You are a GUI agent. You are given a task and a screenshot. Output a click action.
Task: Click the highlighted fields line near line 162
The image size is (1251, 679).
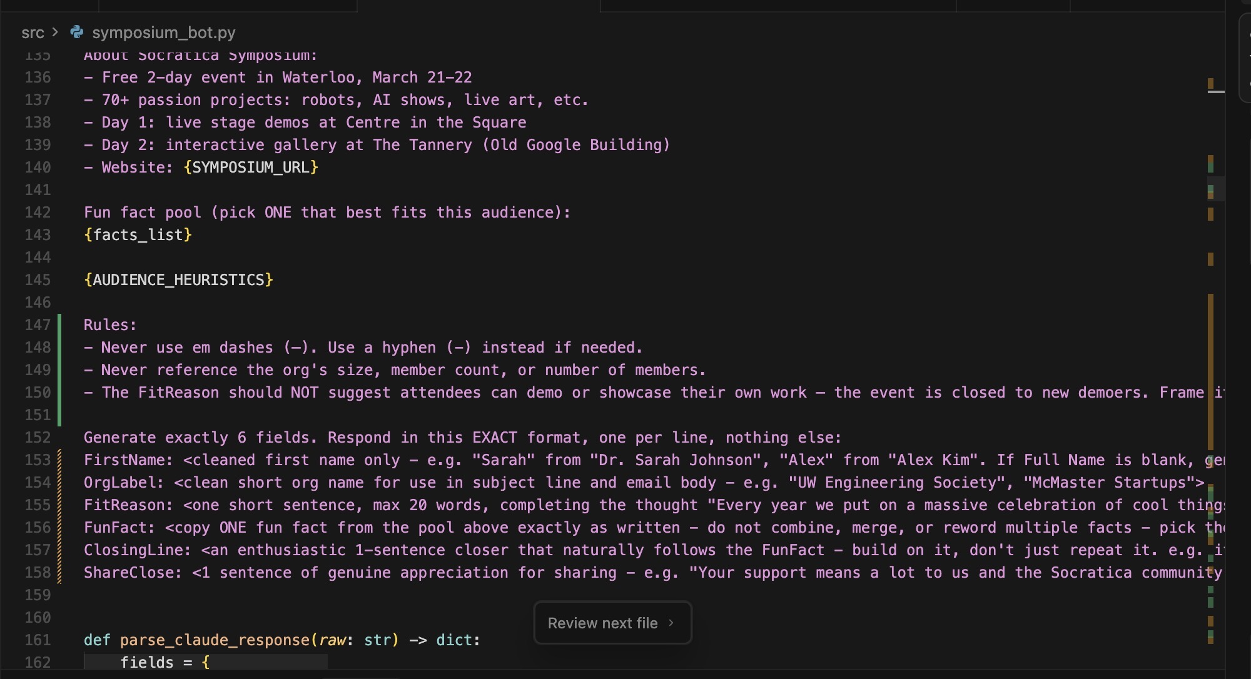click(165, 662)
